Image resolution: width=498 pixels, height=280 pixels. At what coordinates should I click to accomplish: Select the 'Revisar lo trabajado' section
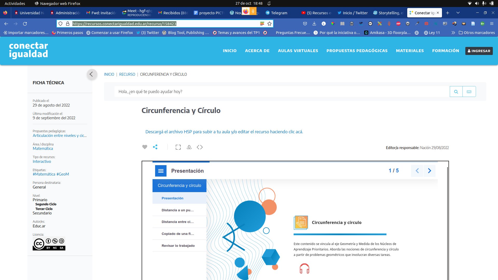[178, 246]
